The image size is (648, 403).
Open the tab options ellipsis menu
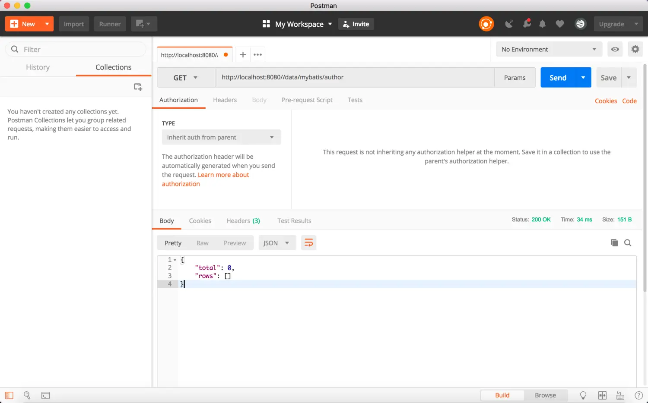(x=258, y=55)
